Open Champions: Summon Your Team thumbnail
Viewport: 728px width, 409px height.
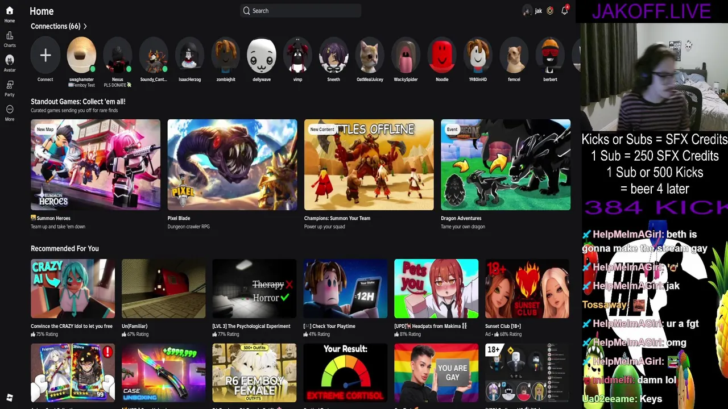369,165
